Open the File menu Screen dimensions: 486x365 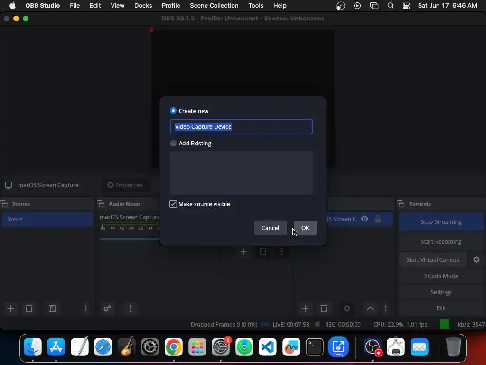coord(75,5)
